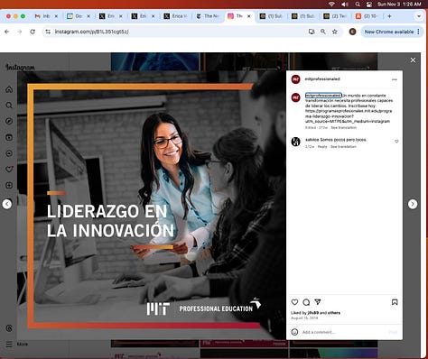Open the tab search dropdown arrow
This screenshot has width=428, height=359.
click(419, 16)
